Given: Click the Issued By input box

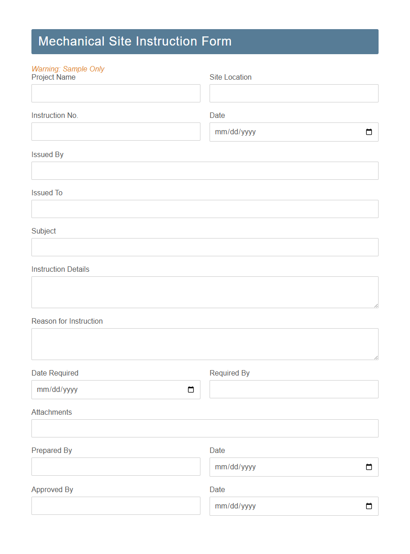Looking at the screenshot, I should (x=205, y=171).
